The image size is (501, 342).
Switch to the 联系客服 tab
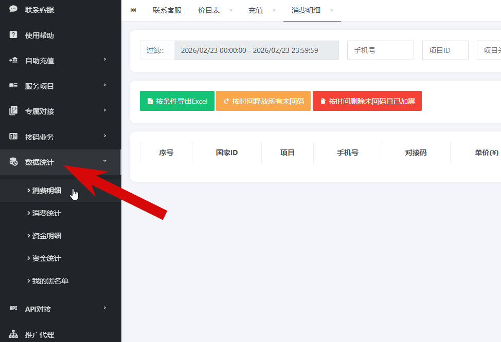click(x=167, y=11)
